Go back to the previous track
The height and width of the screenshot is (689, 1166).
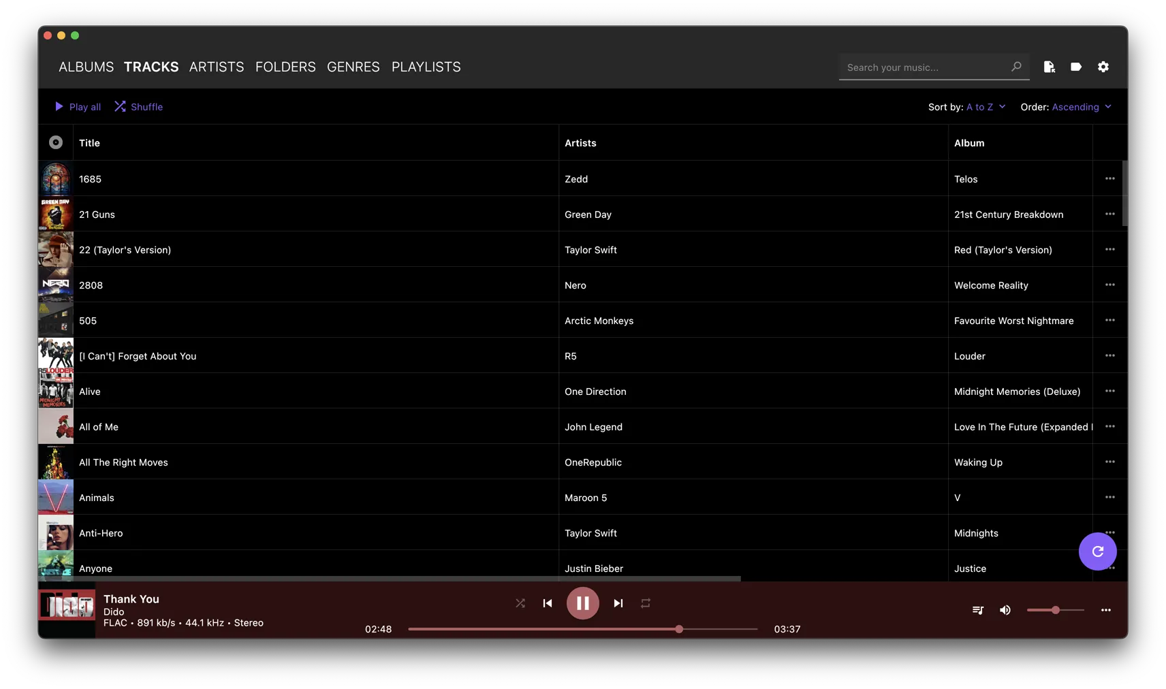548,603
